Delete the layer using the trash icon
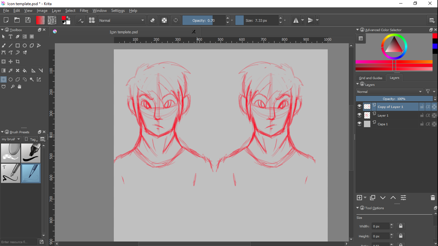The height and width of the screenshot is (246, 438). (432, 198)
